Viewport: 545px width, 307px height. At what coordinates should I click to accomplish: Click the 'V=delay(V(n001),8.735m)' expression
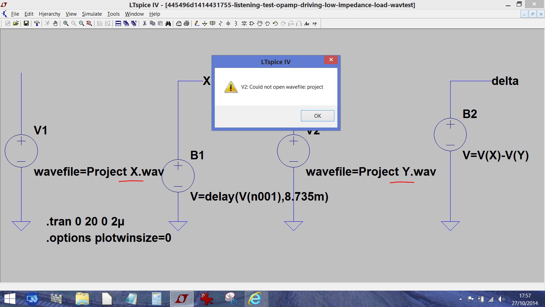259,196
